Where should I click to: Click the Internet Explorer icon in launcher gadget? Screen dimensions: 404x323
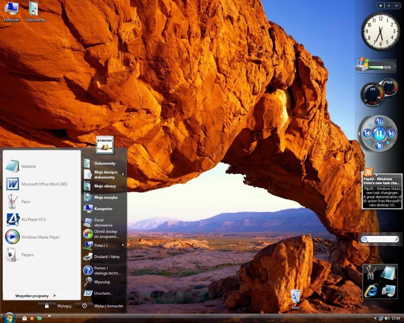point(371,290)
